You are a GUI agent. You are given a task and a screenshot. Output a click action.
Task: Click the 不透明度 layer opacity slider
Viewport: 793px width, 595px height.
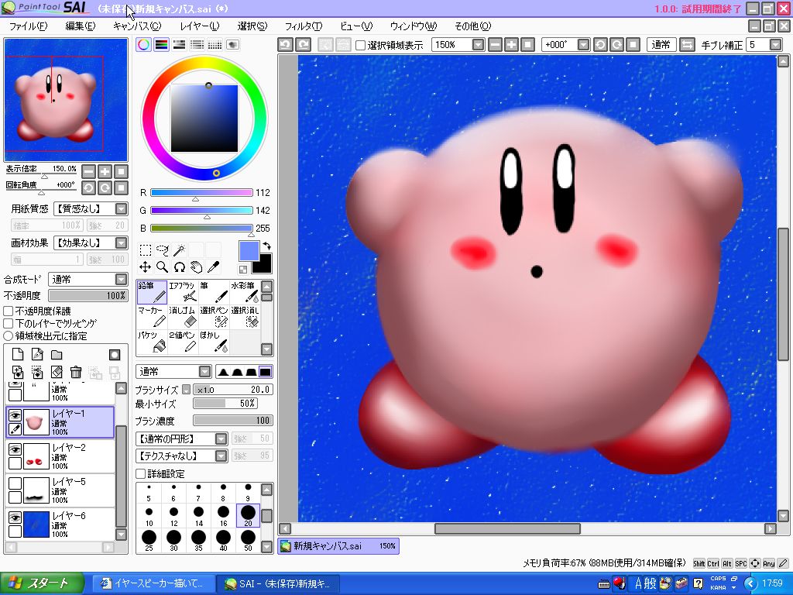[x=88, y=295]
